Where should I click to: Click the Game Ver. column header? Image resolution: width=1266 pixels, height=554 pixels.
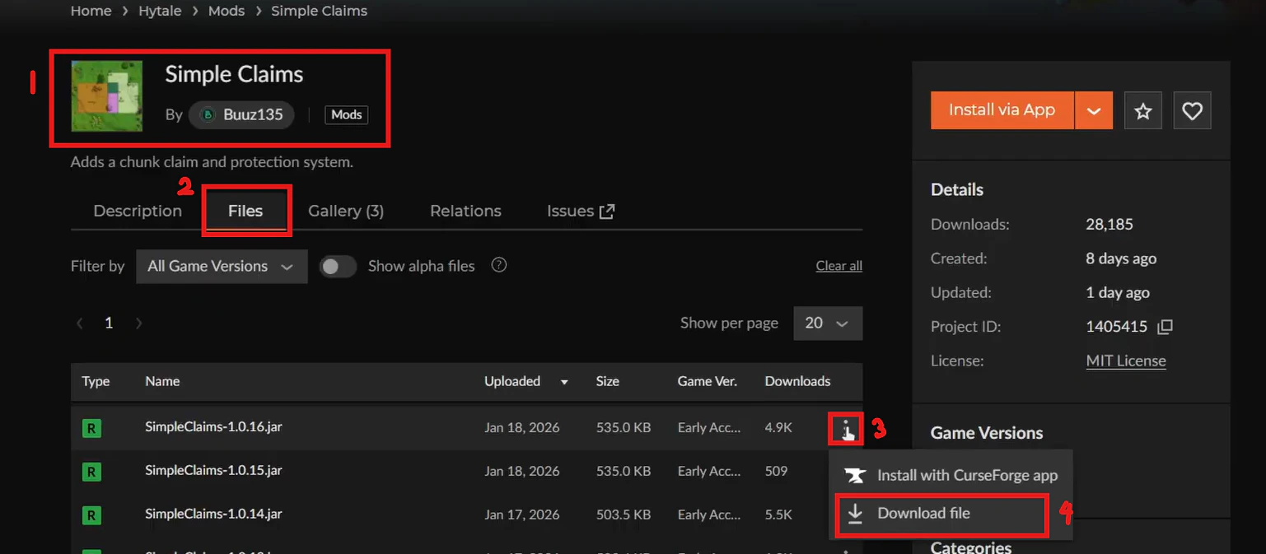(x=707, y=381)
